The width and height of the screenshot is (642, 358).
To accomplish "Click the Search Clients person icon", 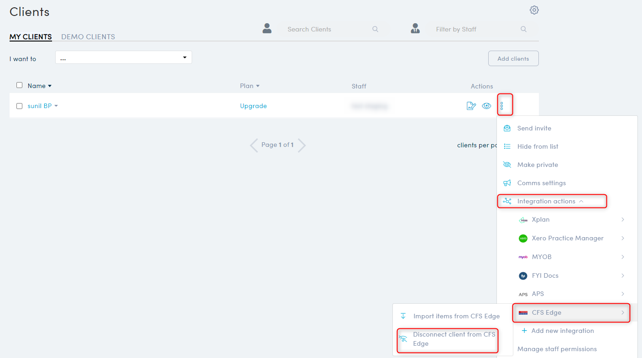I will (267, 28).
